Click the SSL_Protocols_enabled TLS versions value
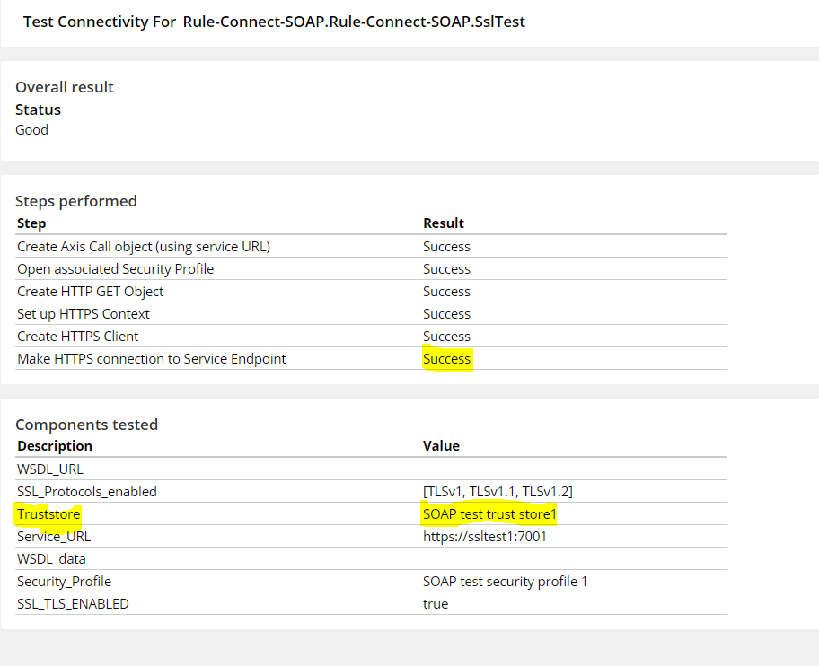 [498, 492]
